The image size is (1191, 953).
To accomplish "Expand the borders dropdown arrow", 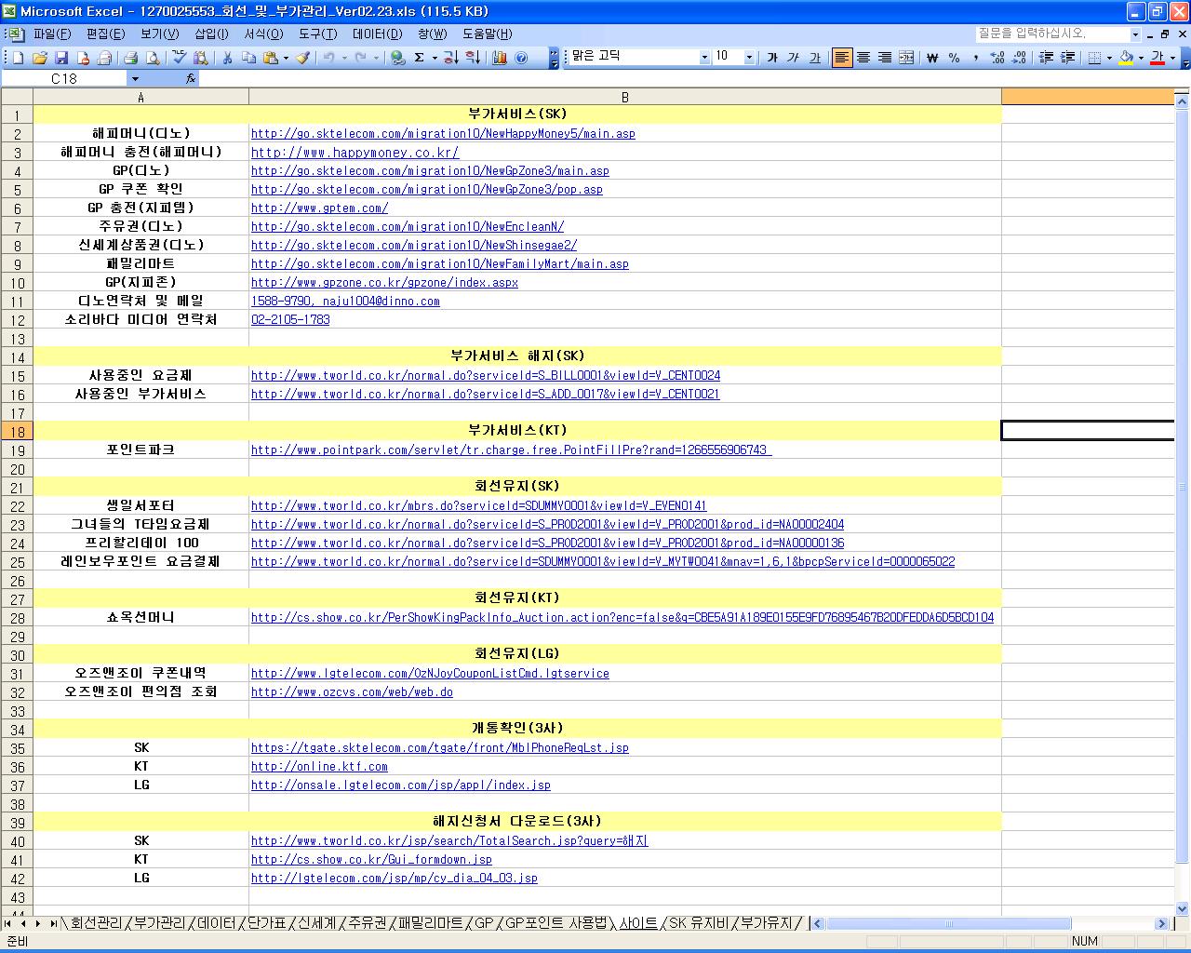I will click(1109, 58).
